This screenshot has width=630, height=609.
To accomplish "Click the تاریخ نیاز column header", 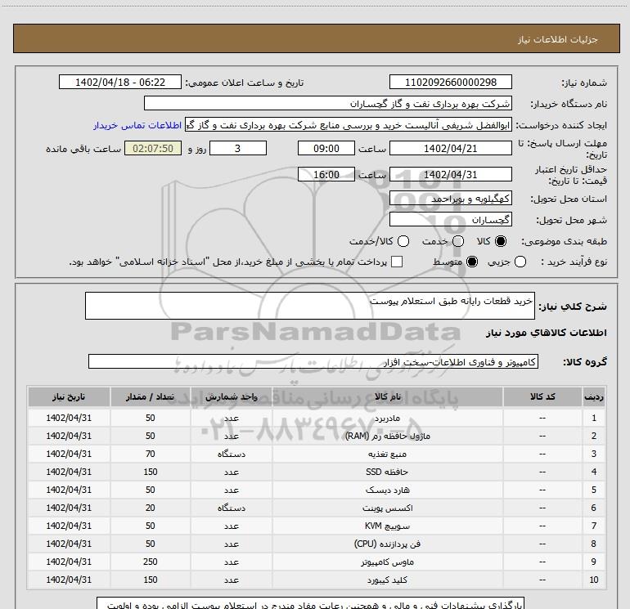I will [x=69, y=397].
